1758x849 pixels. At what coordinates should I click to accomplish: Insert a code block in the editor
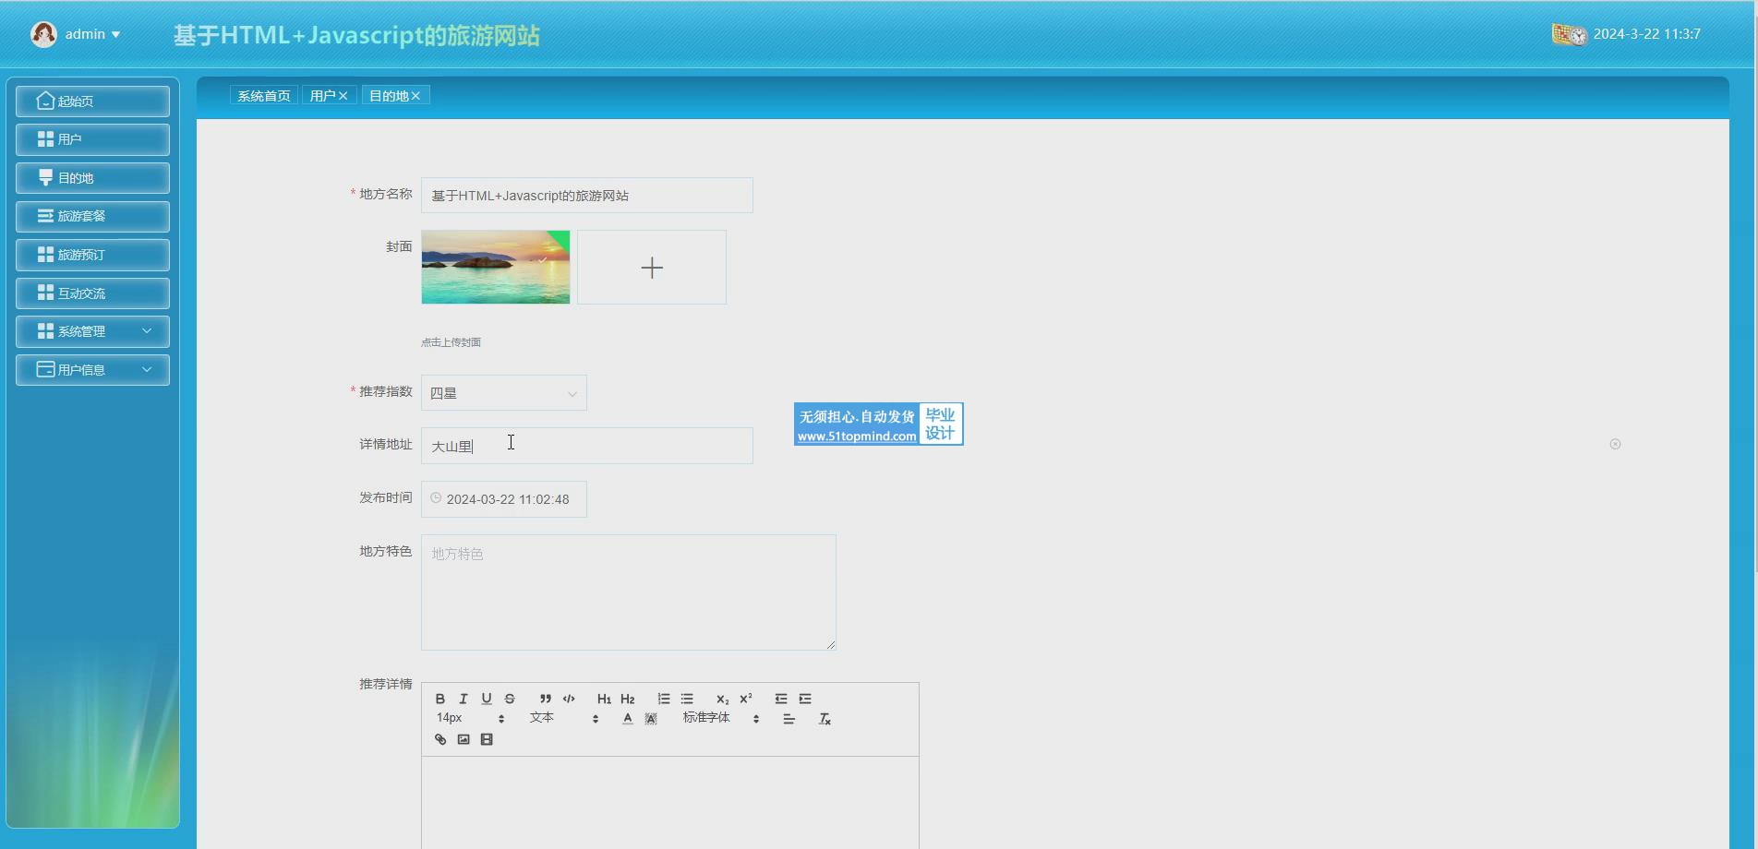(x=569, y=699)
